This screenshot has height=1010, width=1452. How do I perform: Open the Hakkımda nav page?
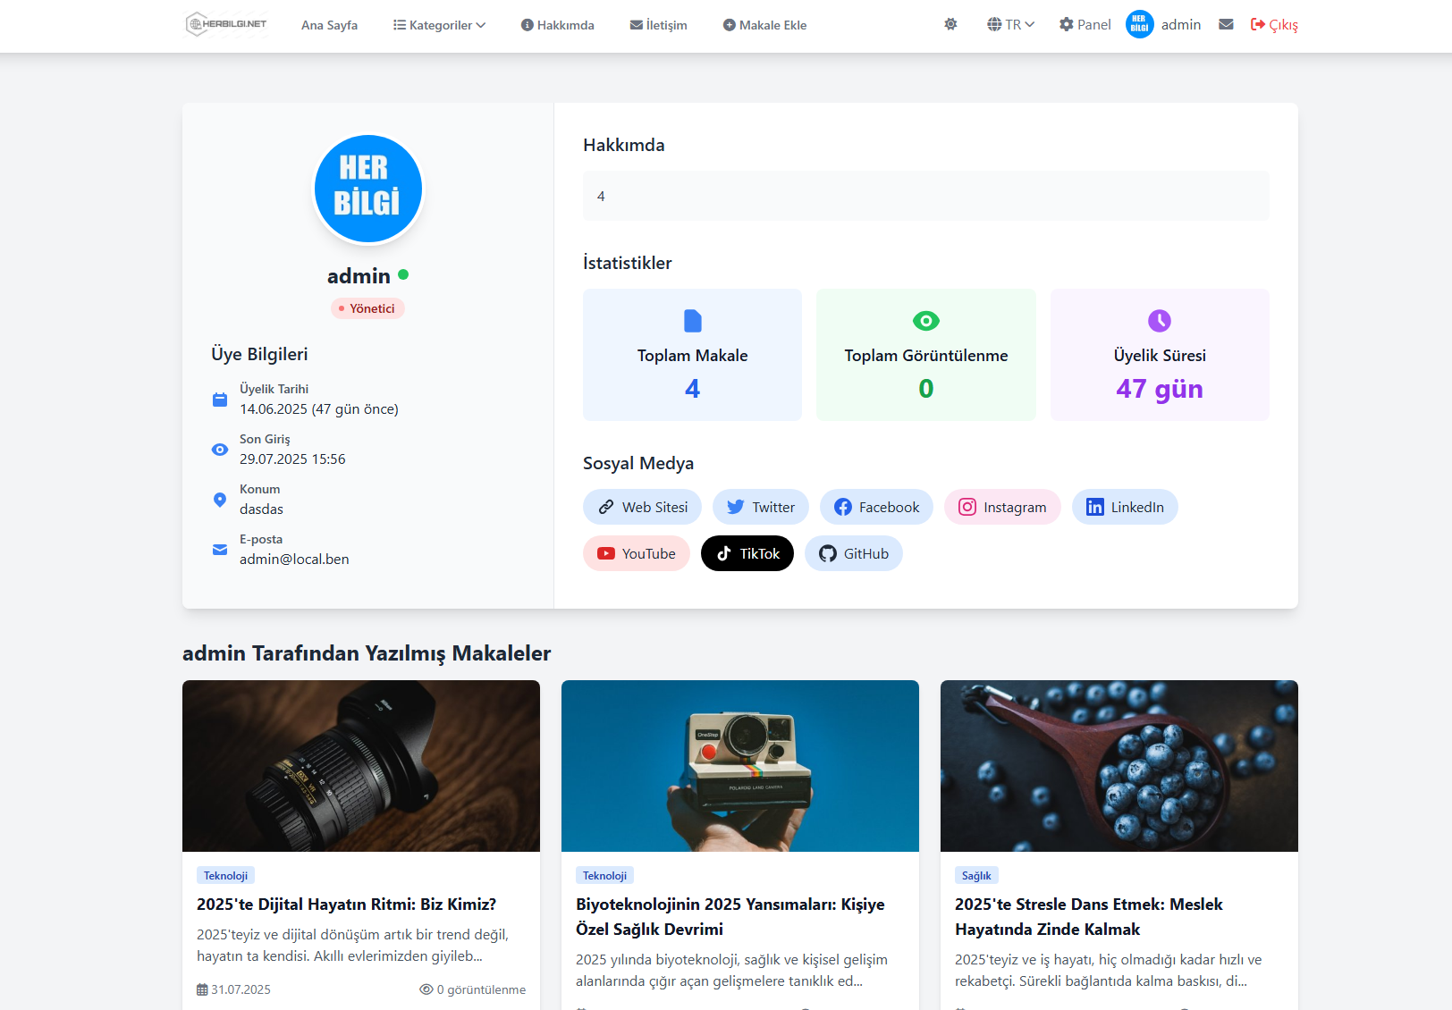pos(557,25)
